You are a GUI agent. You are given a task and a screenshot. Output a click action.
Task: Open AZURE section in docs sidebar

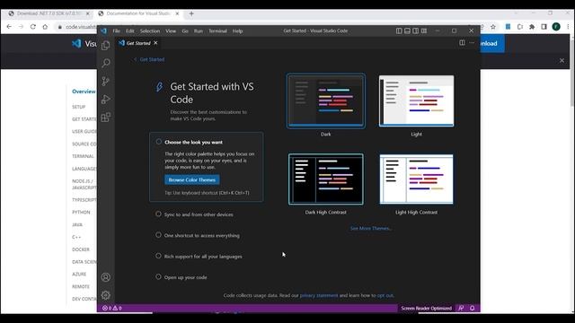[x=79, y=275]
